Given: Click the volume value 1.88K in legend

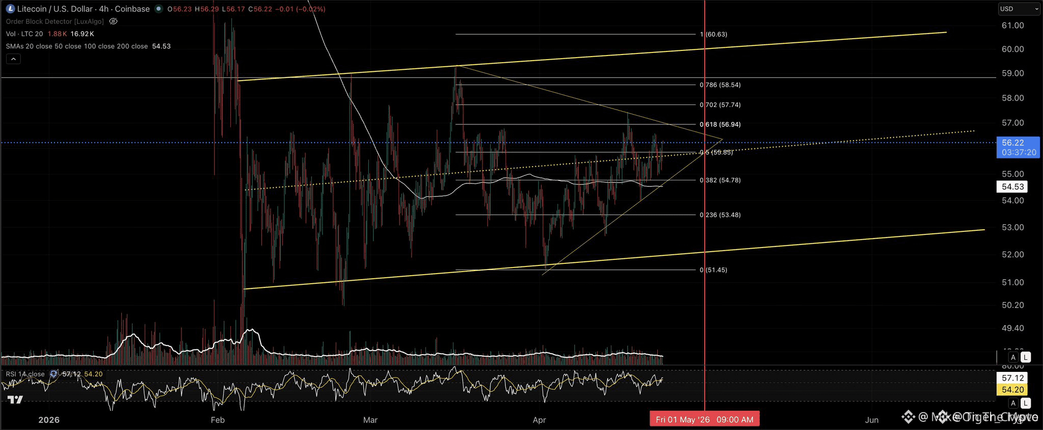Looking at the screenshot, I should [57, 34].
